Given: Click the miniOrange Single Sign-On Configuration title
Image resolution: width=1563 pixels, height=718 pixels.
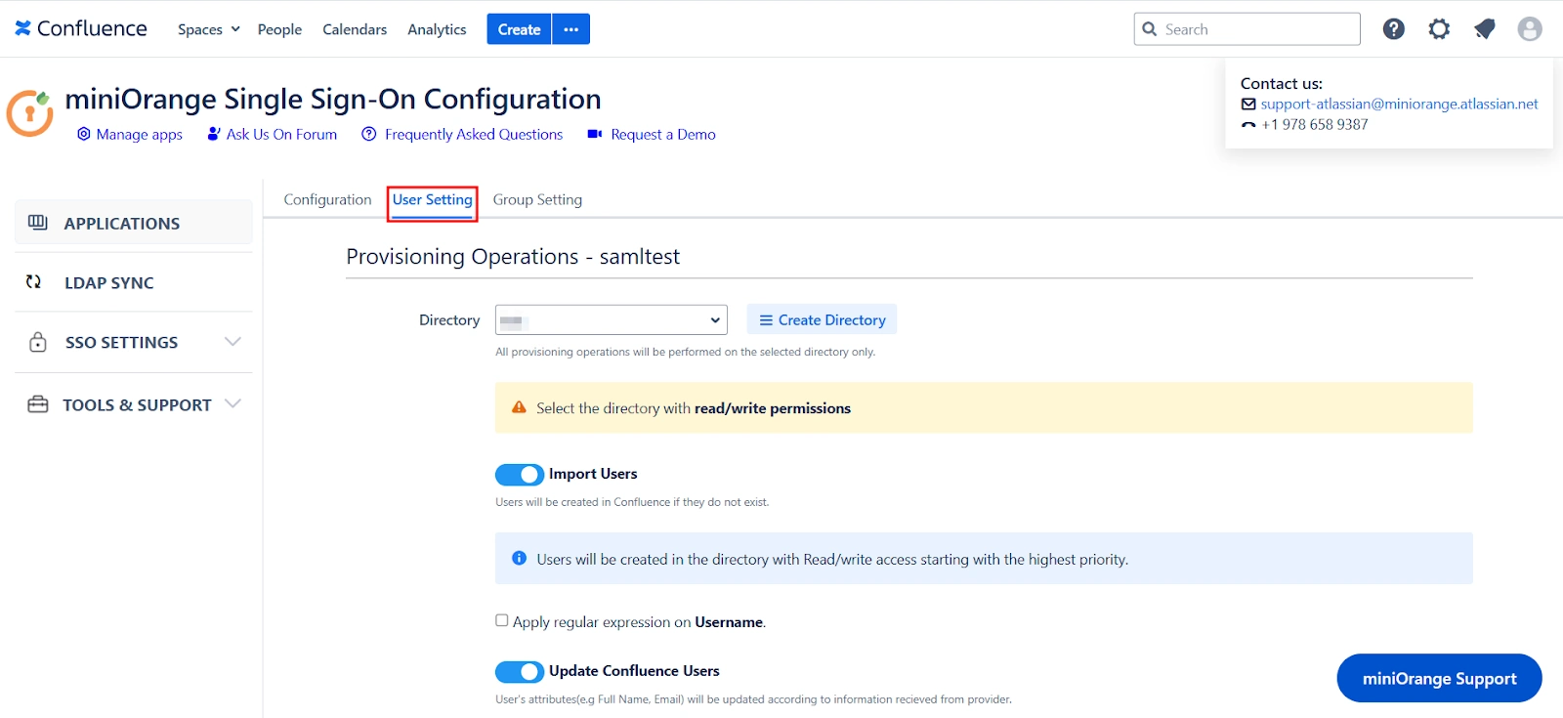Looking at the screenshot, I should (x=333, y=99).
